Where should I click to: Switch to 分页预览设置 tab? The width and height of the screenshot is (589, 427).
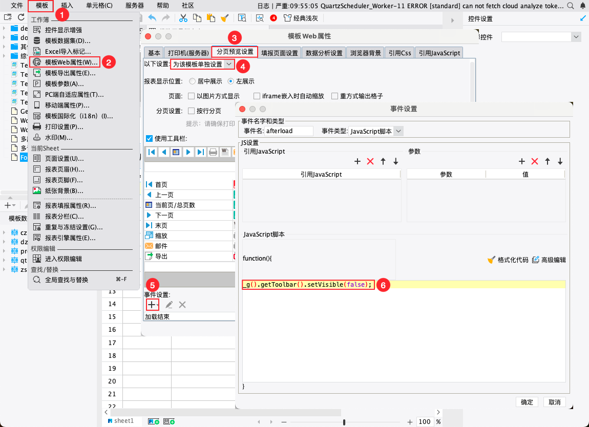pos(235,52)
